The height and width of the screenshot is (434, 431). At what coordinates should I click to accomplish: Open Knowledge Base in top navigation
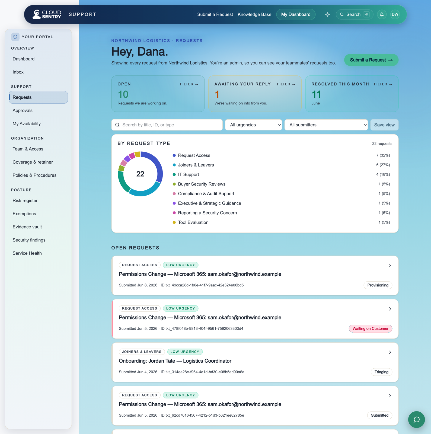pos(254,14)
